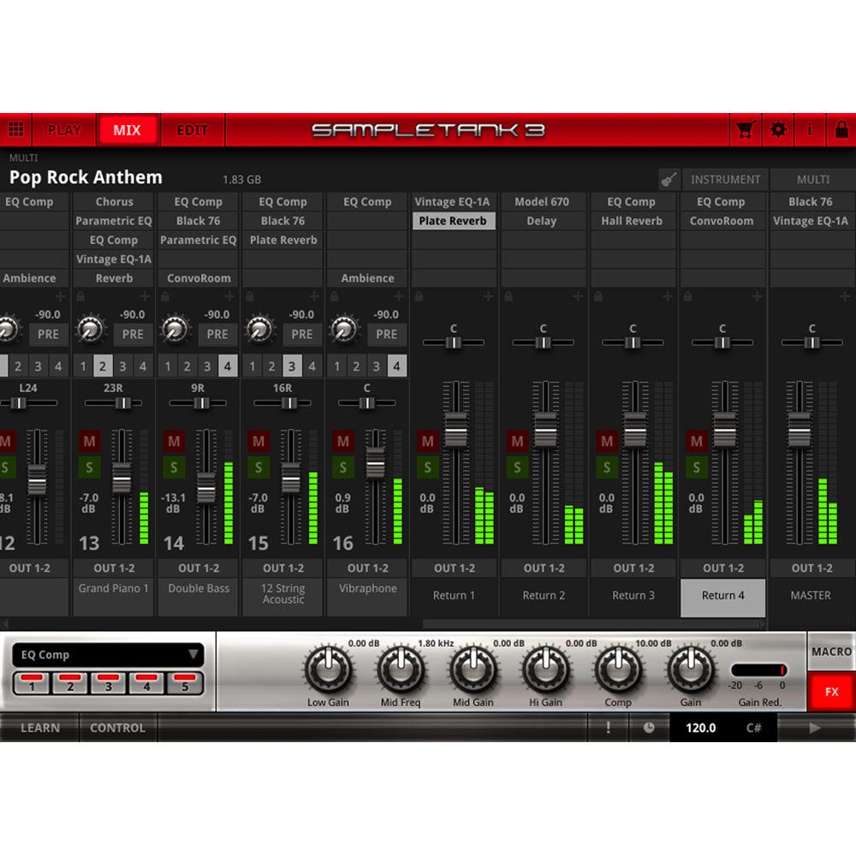The width and height of the screenshot is (856, 856).
Task: Open output routing OUT 1-2 on MASTER
Action: (811, 568)
